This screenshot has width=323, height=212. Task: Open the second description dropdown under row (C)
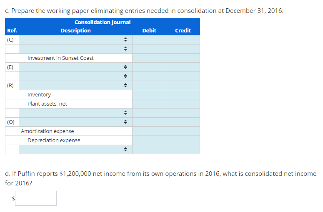pos(75,49)
